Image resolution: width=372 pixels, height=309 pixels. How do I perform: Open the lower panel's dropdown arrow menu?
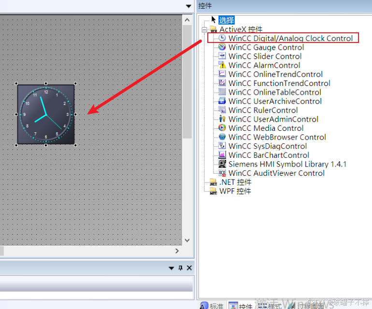click(x=172, y=268)
